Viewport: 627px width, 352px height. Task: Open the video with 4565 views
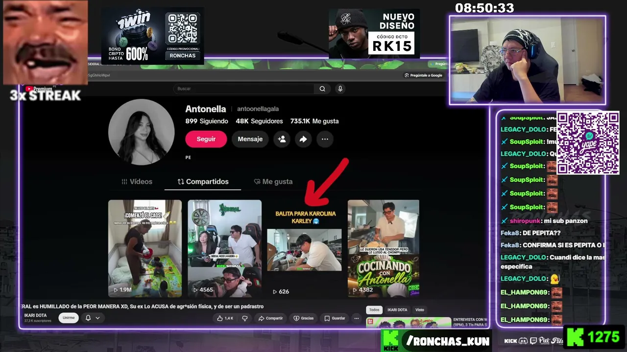point(224,248)
